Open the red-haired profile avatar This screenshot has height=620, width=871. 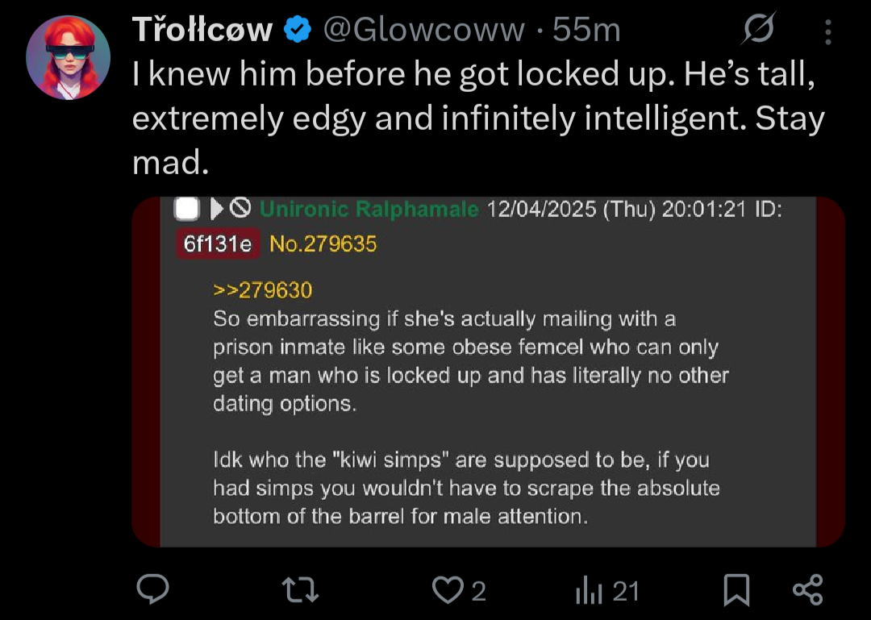pos(69,57)
